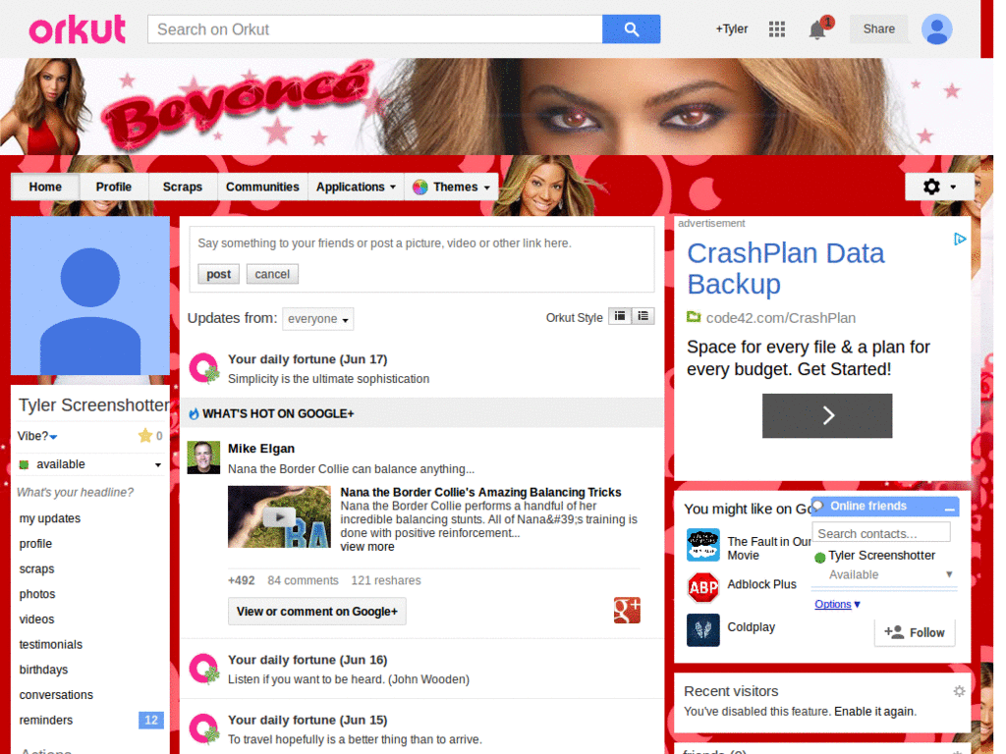Click the status update text box
The width and height of the screenshot is (1006, 754).
pyautogui.click(x=420, y=243)
